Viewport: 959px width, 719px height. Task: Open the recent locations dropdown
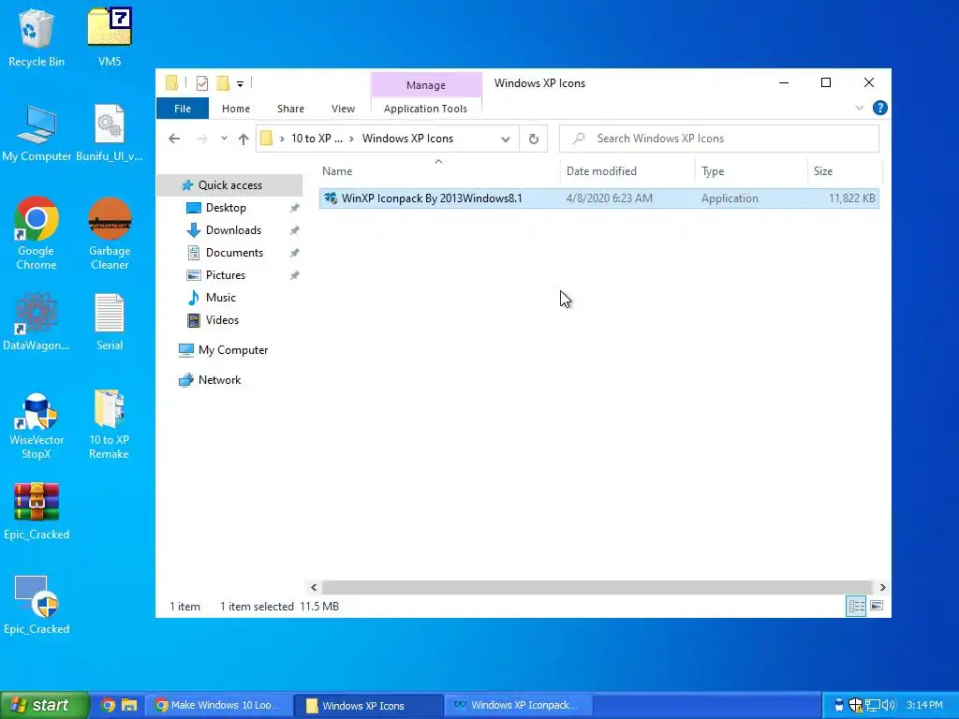224,139
